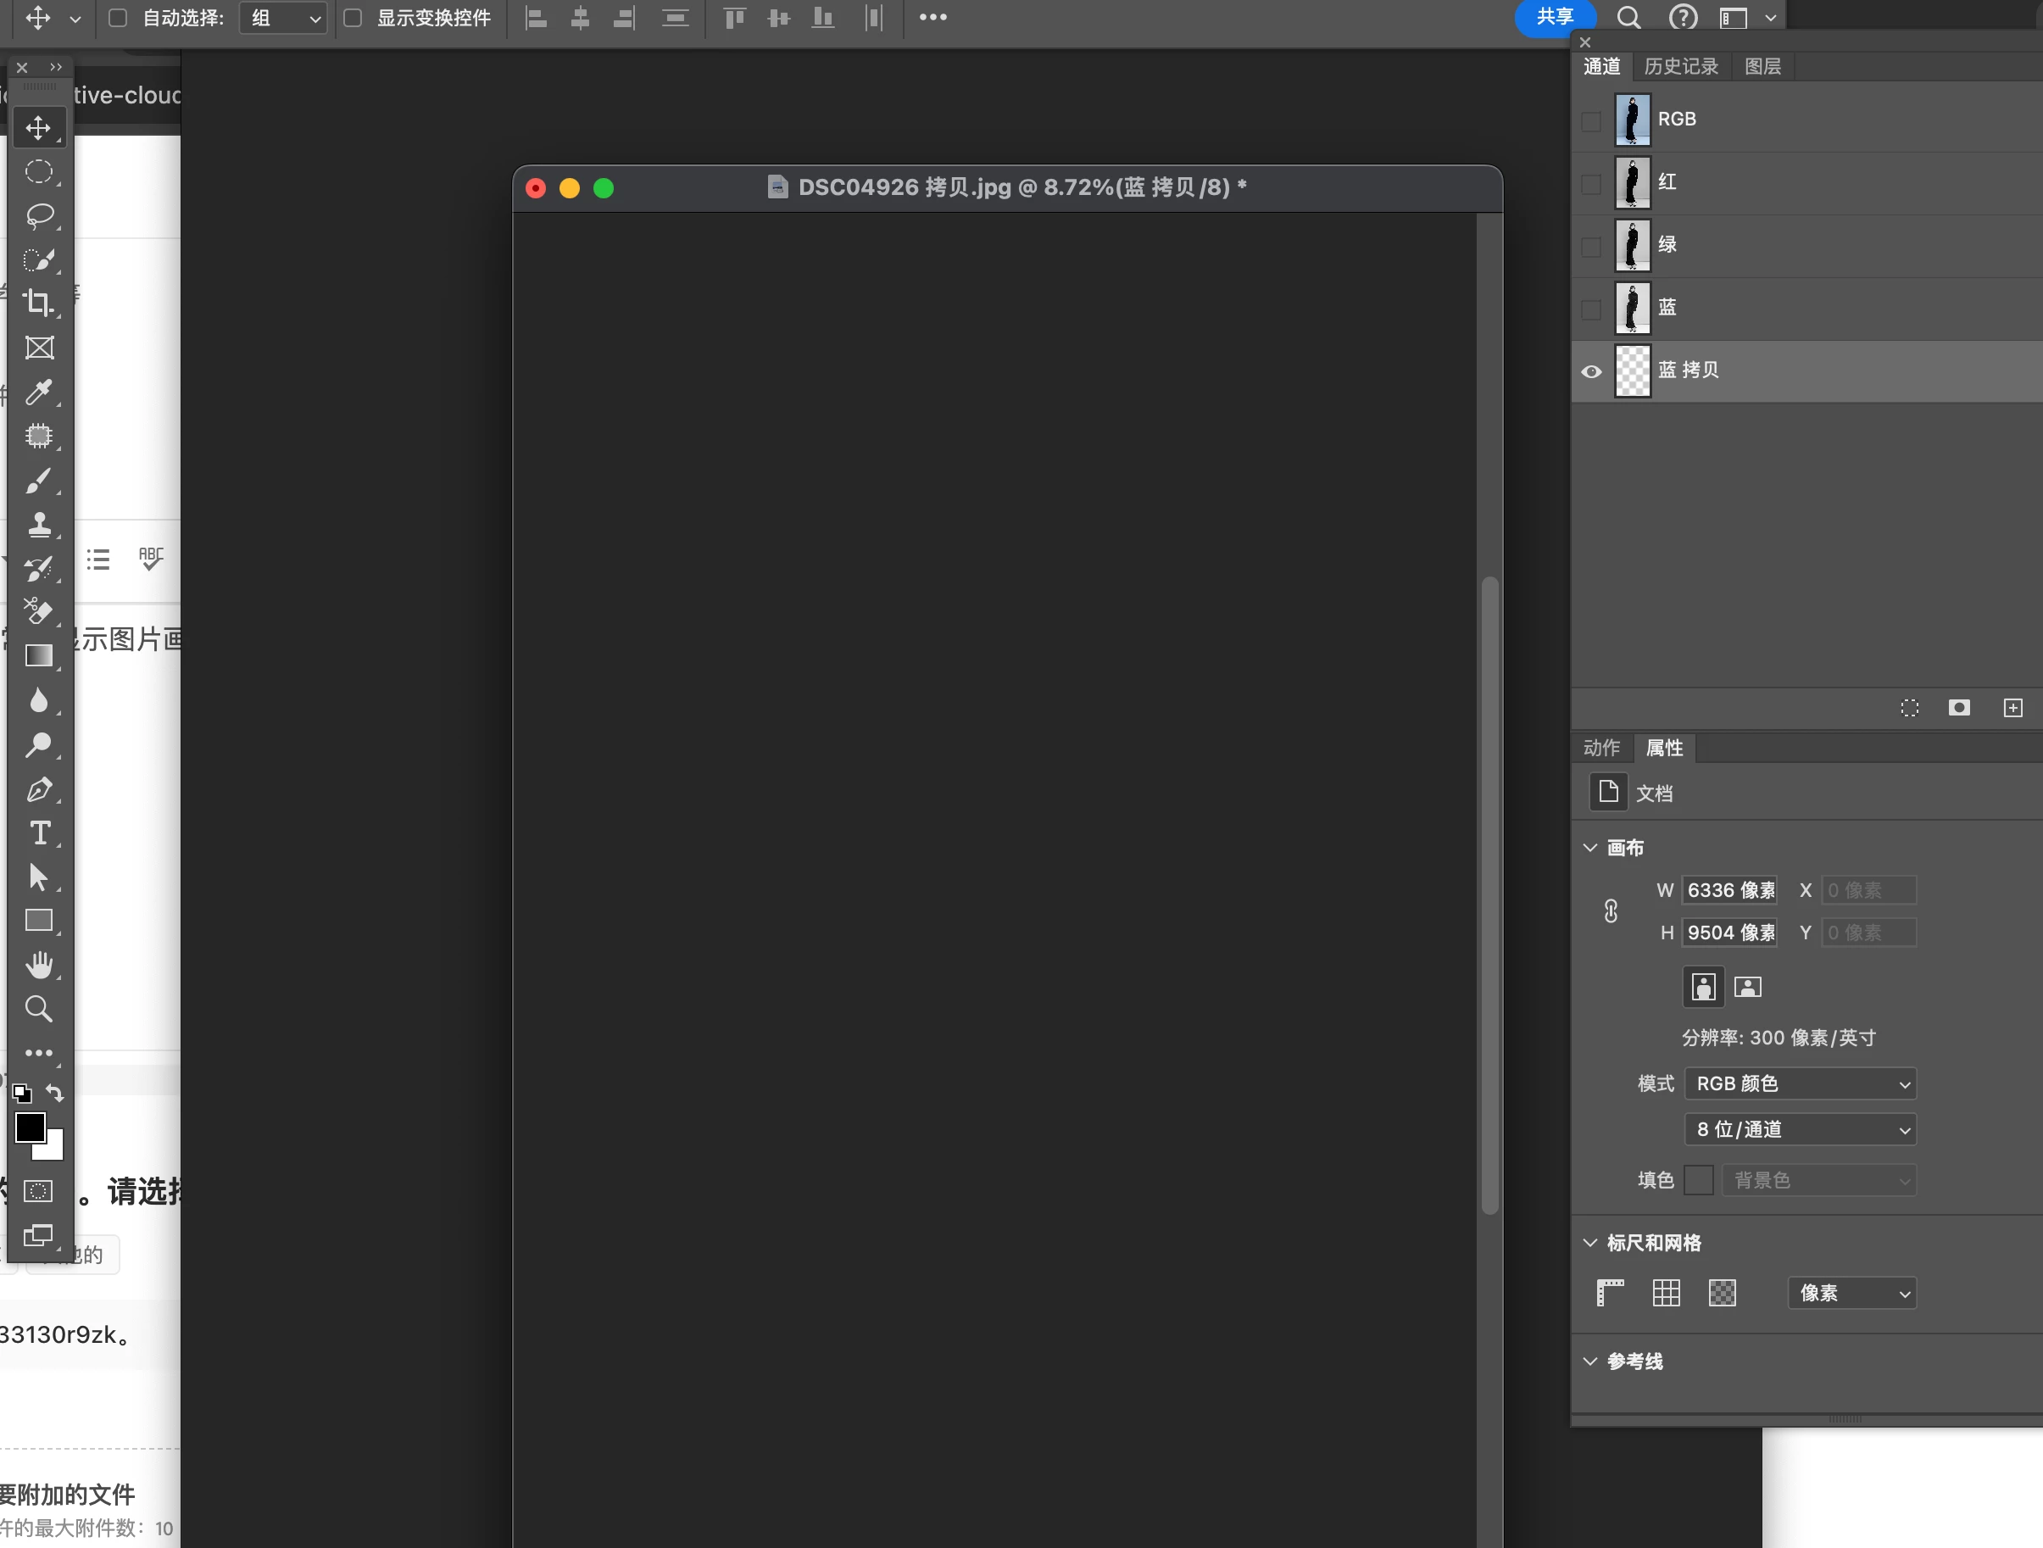Hide the 蓝 拷贝 channel eye icon
Viewport: 2043px width, 1548px height.
[1591, 371]
